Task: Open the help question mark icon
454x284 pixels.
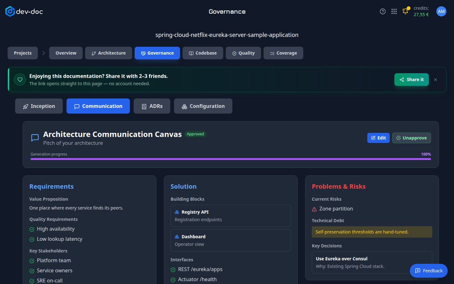Action: (383, 11)
